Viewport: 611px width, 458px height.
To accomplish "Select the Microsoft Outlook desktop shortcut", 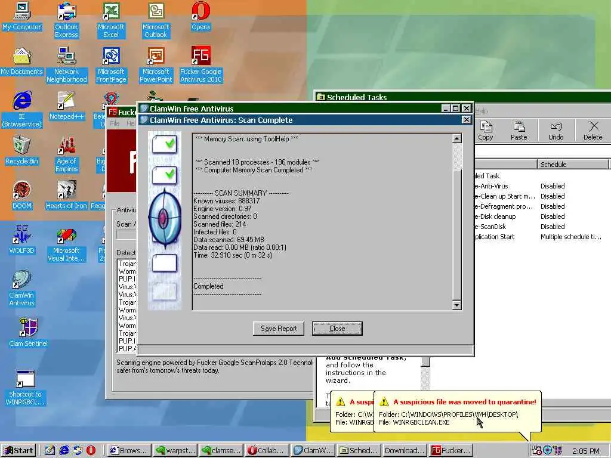I will 156,20.
